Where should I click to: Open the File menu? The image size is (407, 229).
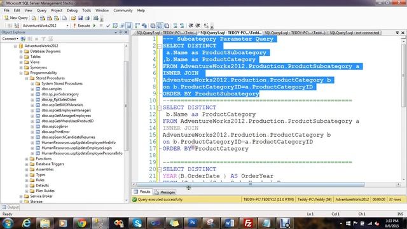click(6, 10)
